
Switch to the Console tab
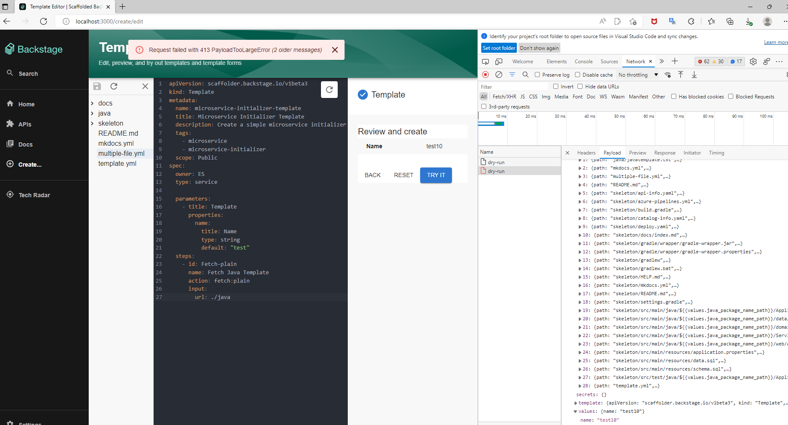tap(583, 62)
